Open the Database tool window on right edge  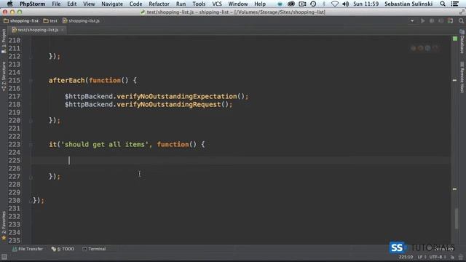tap(462, 41)
